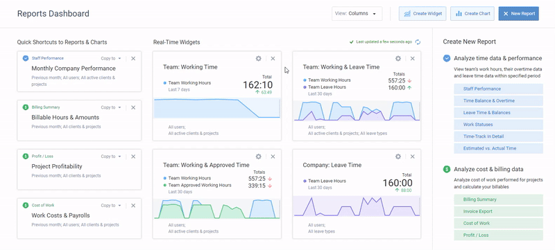
Task: Select Time-Track In Detail report type
Action: (x=498, y=136)
